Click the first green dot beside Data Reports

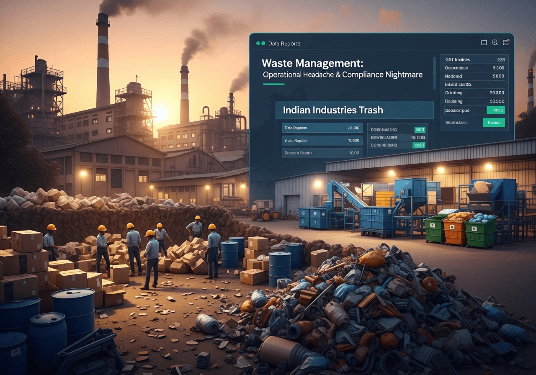tap(258, 43)
